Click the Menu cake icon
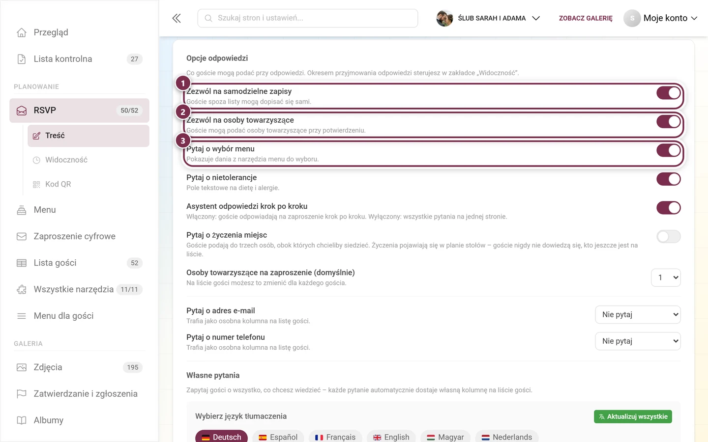The image size is (708, 442). [x=22, y=210]
